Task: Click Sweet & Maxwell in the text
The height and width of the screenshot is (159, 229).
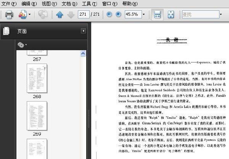Action: tap(130, 96)
